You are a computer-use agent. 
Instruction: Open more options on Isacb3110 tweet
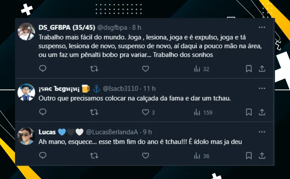pyautogui.click(x=262, y=89)
